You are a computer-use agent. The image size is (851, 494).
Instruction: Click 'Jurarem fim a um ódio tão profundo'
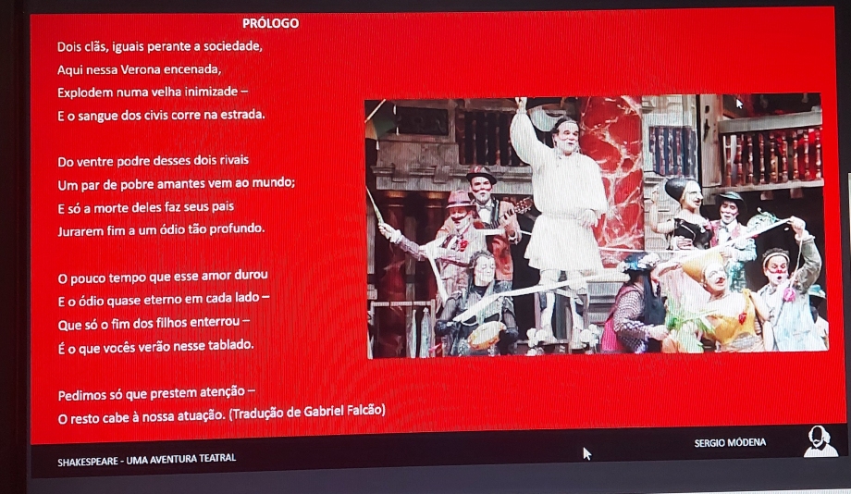coord(161,228)
